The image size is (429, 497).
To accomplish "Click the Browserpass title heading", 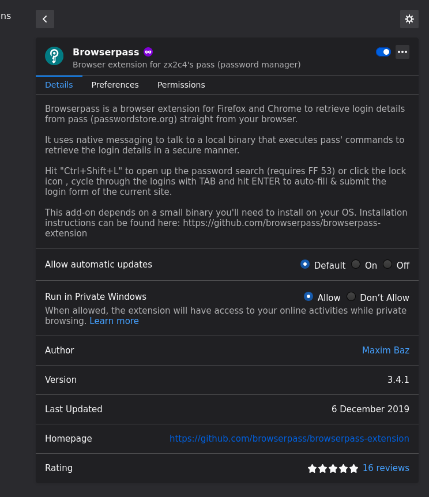I will tap(106, 52).
